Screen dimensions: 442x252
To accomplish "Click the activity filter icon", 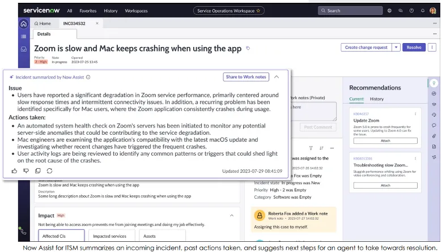I will point(311,148).
